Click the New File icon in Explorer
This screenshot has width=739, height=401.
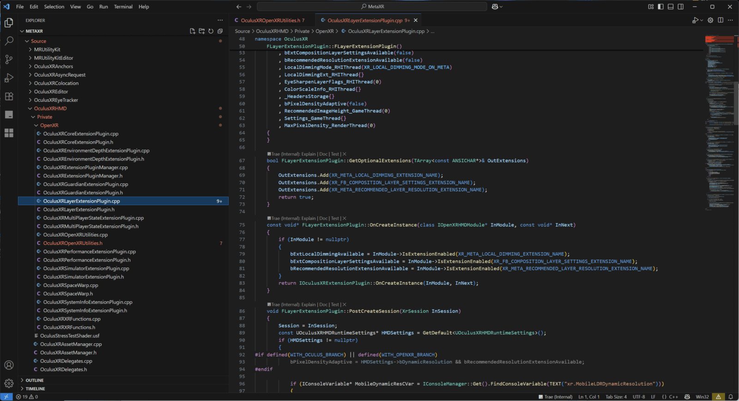193,31
